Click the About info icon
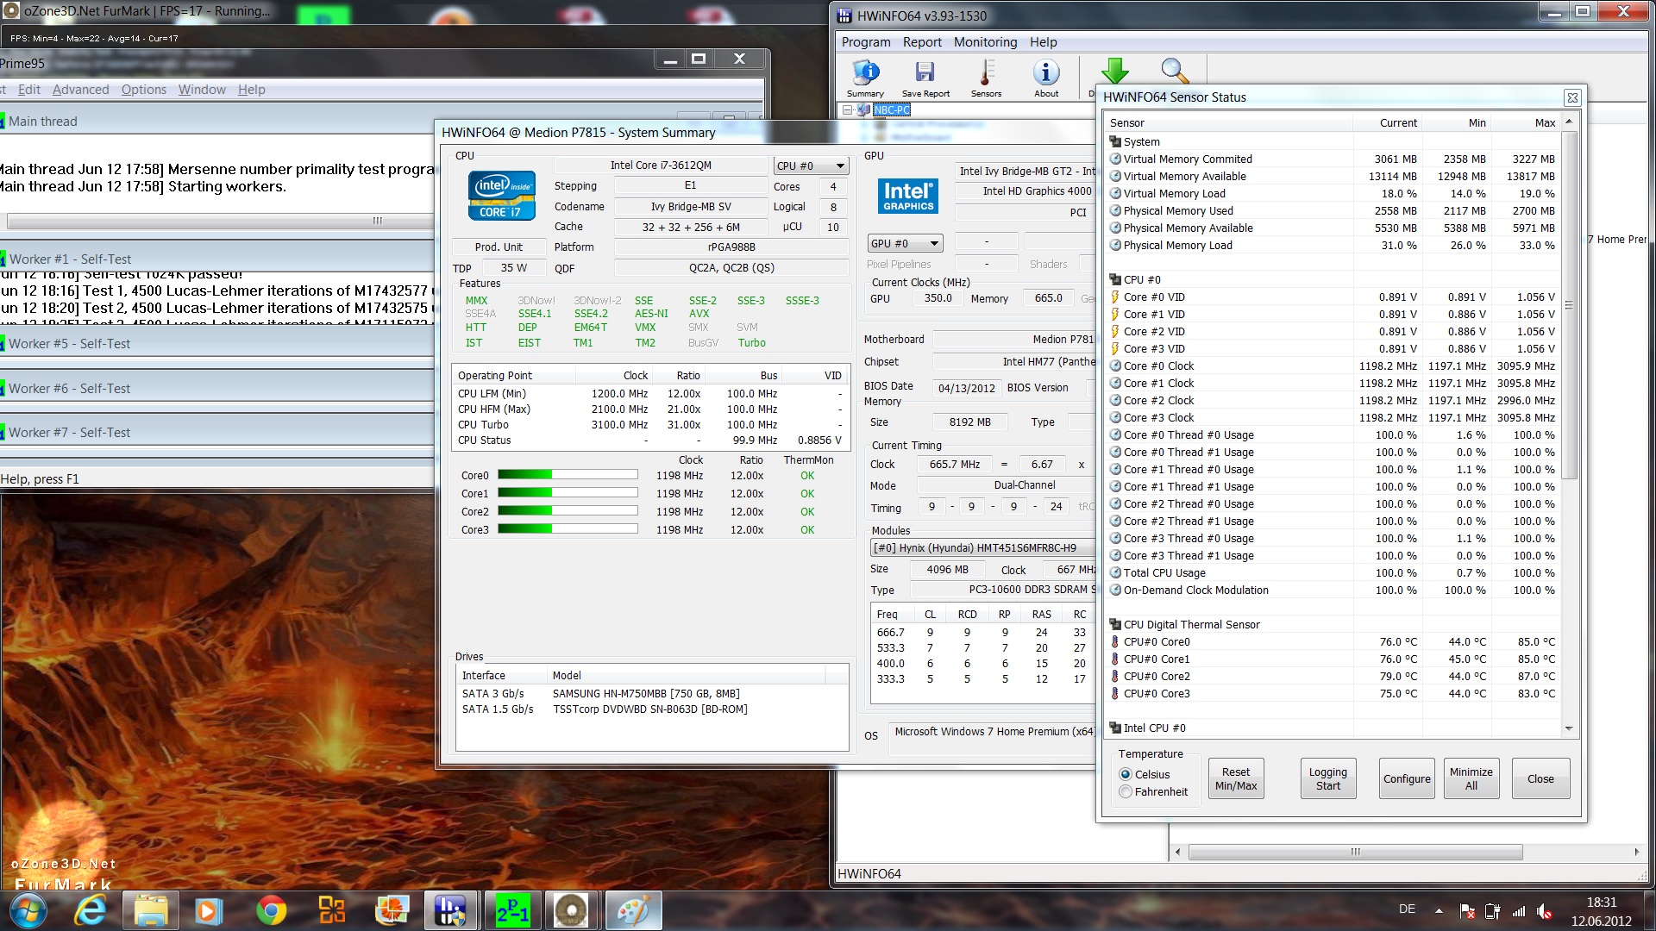Screen dimensions: 1656x931 point(1046,78)
